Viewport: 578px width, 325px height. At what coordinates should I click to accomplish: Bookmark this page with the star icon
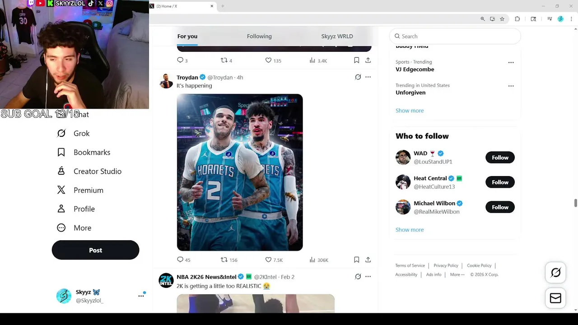[x=502, y=19]
